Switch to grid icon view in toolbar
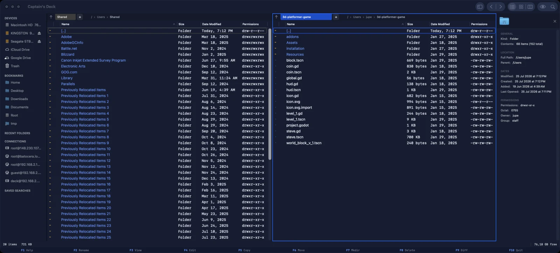The width and height of the screenshot is (560, 253). [x=521, y=7]
